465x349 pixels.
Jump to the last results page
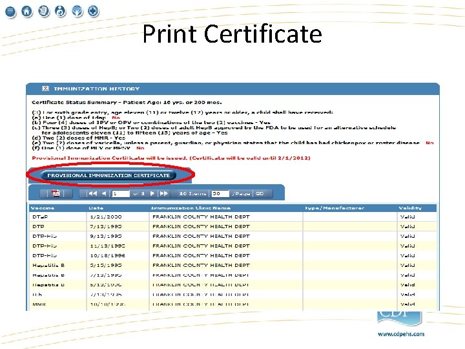pos(163,193)
